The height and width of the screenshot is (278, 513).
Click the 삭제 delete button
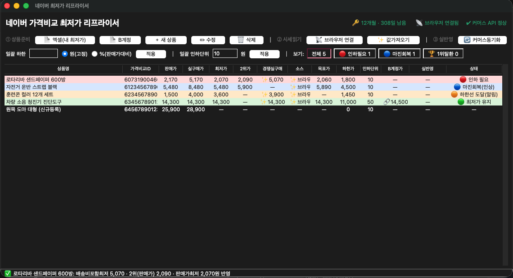[247, 40]
